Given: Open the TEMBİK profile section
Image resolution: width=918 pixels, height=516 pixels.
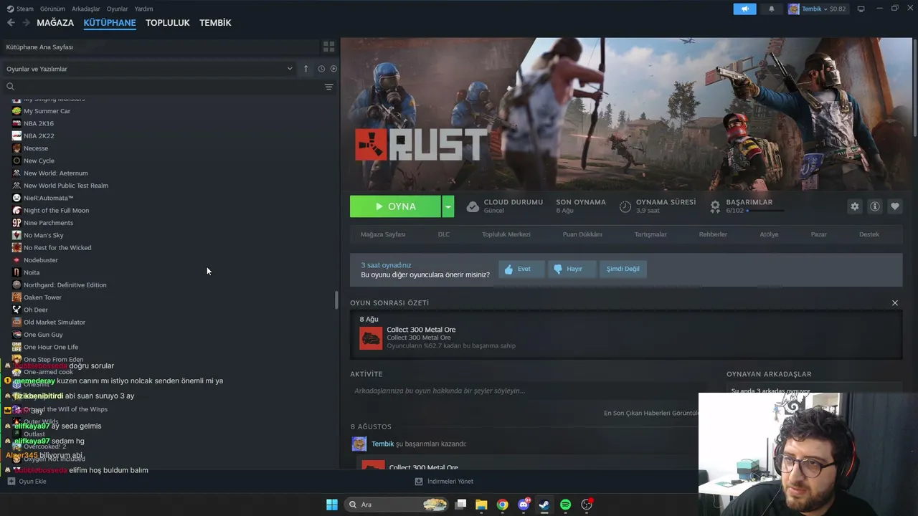Looking at the screenshot, I should [x=215, y=23].
